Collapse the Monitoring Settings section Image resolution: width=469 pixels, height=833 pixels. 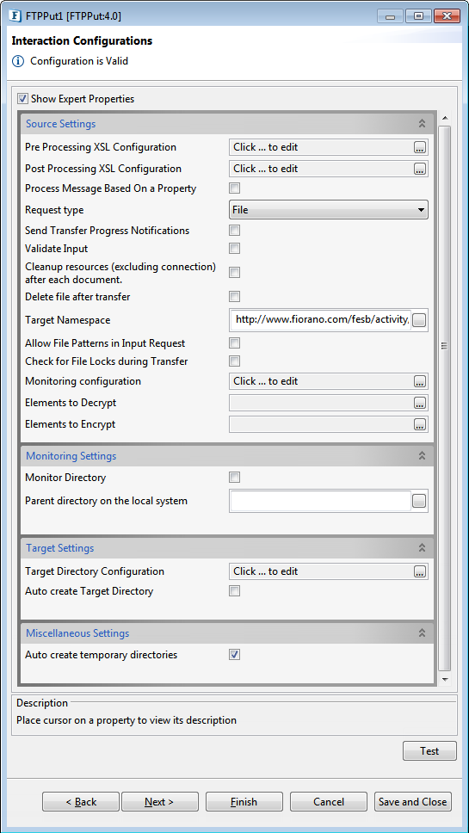pyautogui.click(x=422, y=455)
